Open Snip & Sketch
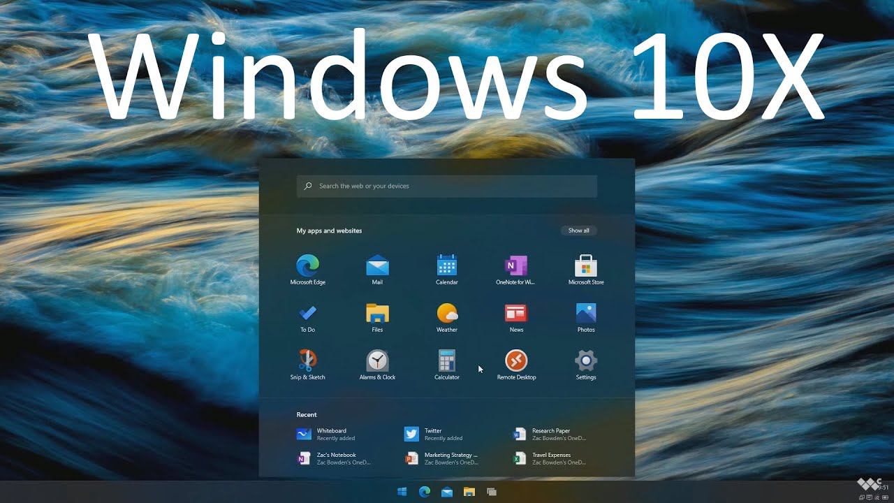Viewport: 894px width, 503px height. (307, 365)
